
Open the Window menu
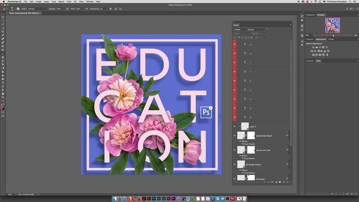[x=90, y=1]
